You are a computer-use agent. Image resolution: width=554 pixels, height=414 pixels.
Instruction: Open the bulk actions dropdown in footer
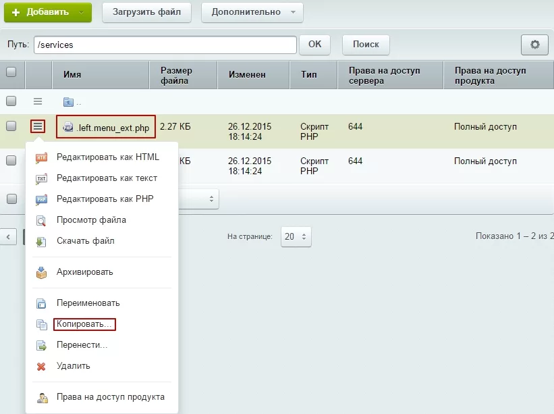tap(198, 199)
